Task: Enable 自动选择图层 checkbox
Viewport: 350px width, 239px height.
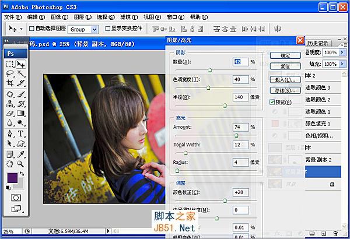Action: [32, 29]
